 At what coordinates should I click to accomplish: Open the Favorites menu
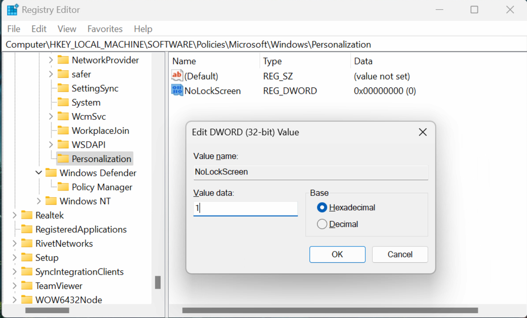tap(105, 29)
